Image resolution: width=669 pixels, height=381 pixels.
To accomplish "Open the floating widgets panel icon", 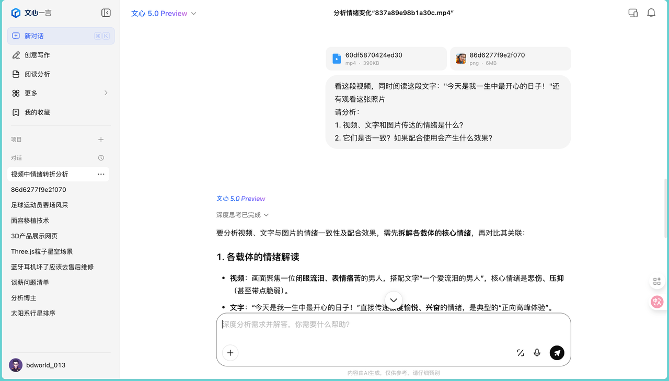I will point(657,281).
